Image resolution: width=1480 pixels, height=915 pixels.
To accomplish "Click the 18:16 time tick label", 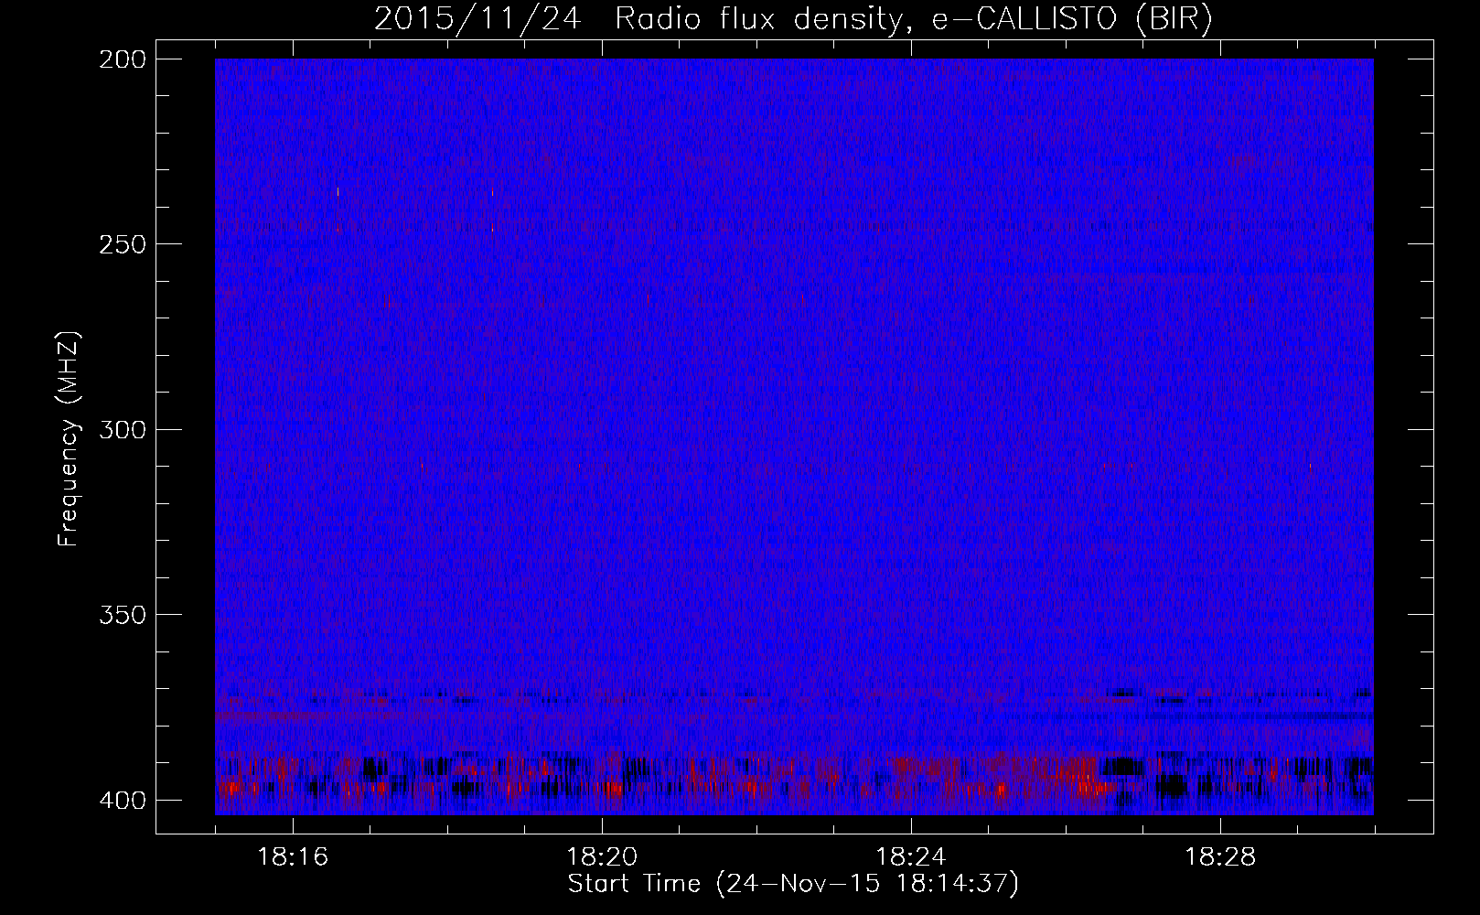I will tap(293, 857).
